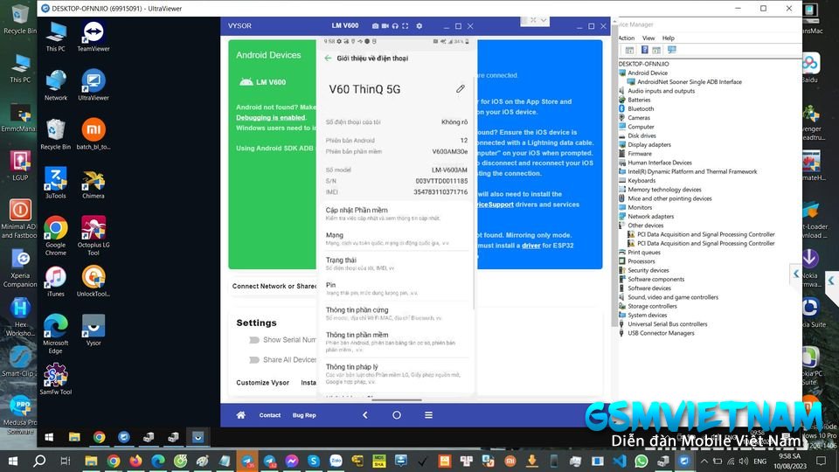Click Customize Vysor option
Screen dimensions: 839x472
(263, 383)
